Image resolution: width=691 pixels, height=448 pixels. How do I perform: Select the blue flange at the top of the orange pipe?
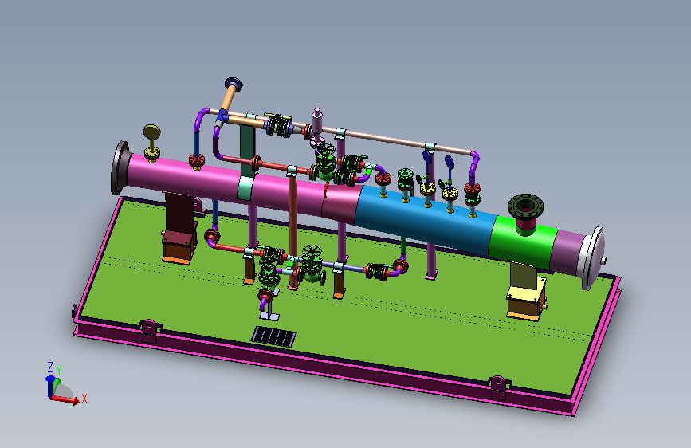[234, 84]
